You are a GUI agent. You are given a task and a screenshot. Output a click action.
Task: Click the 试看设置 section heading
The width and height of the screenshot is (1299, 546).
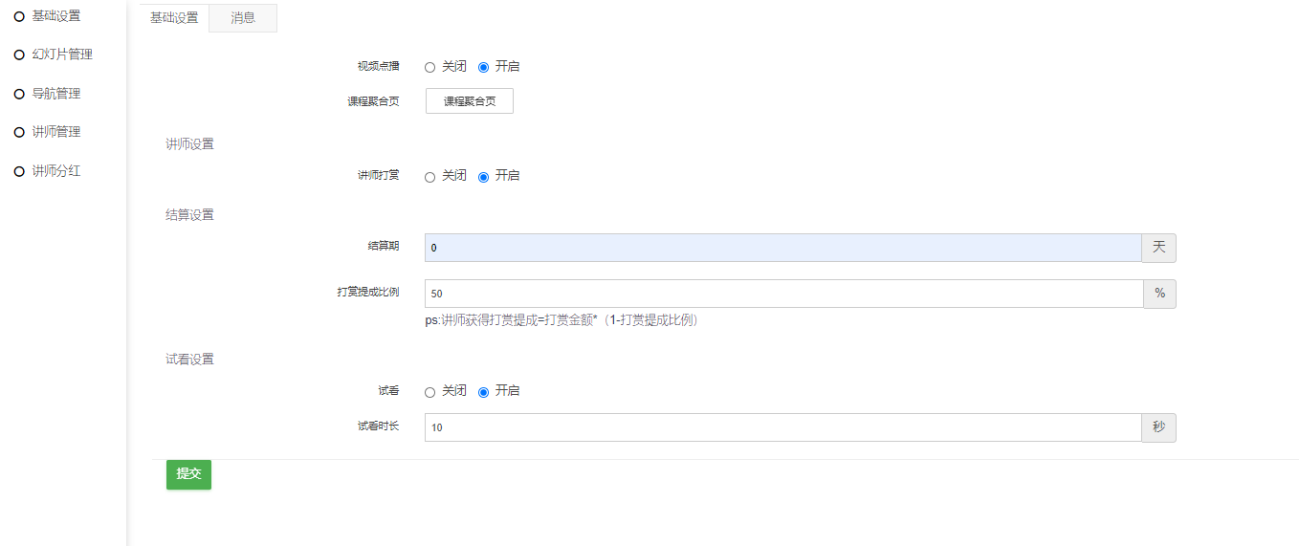pos(189,360)
